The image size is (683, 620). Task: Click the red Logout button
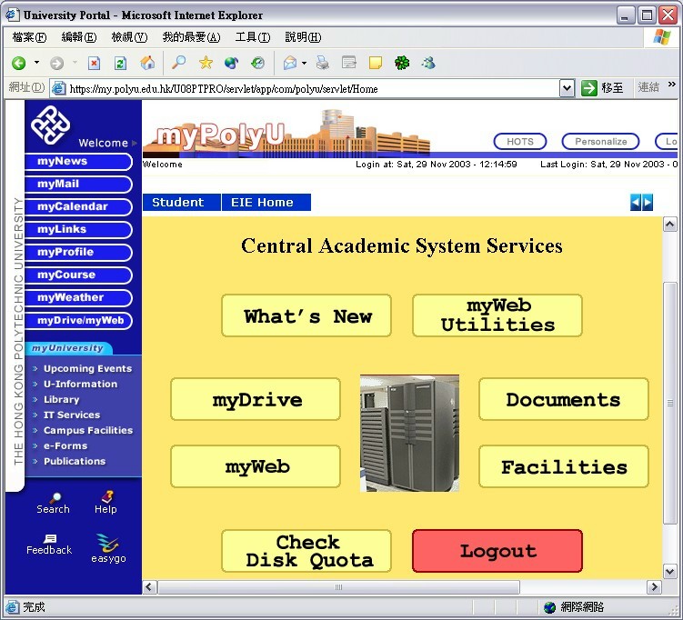click(x=497, y=551)
